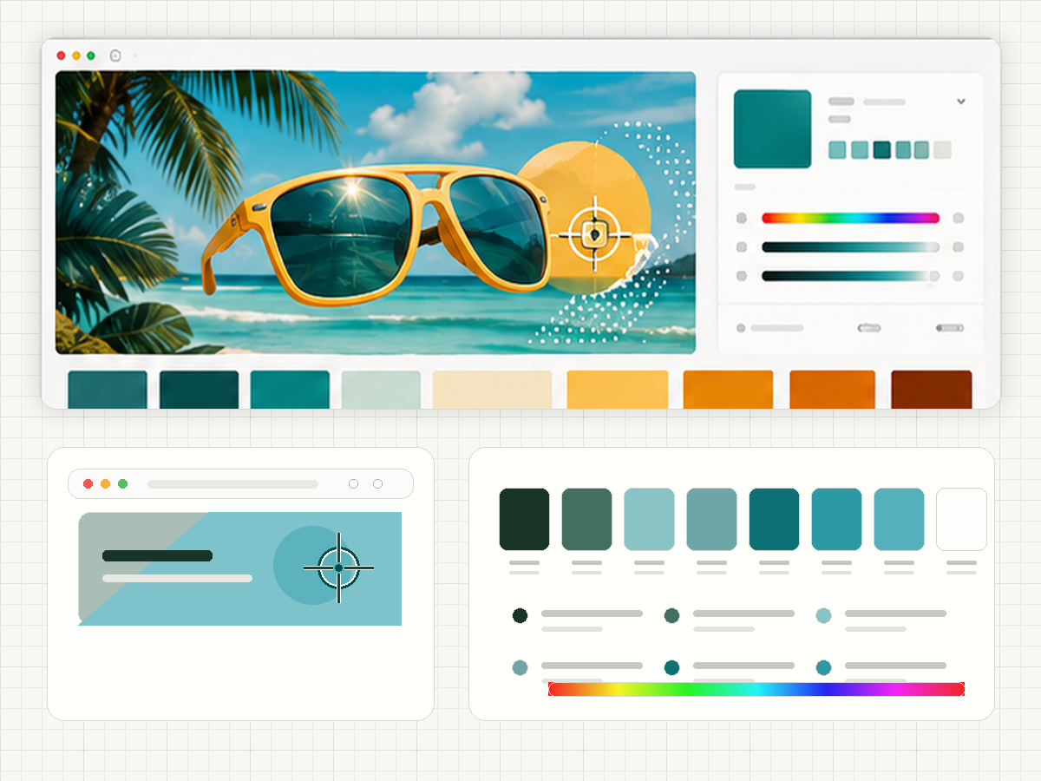Click the very dark green legend dot in palette card
The image size is (1041, 781).
pos(520,616)
